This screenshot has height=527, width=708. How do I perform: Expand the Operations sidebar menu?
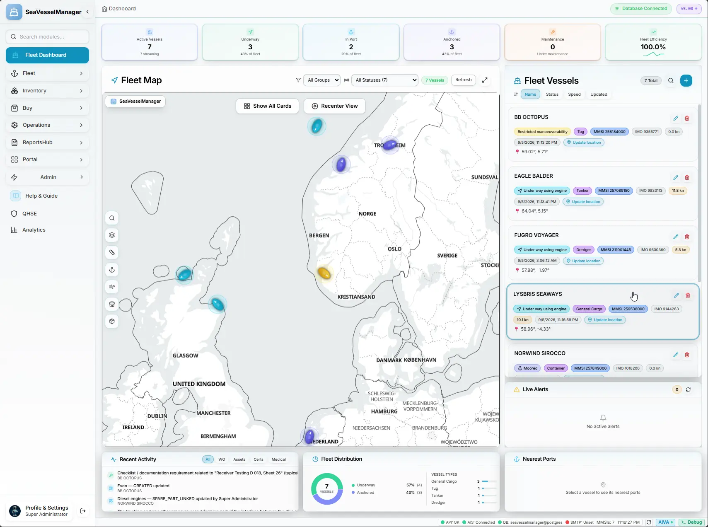[47, 125]
